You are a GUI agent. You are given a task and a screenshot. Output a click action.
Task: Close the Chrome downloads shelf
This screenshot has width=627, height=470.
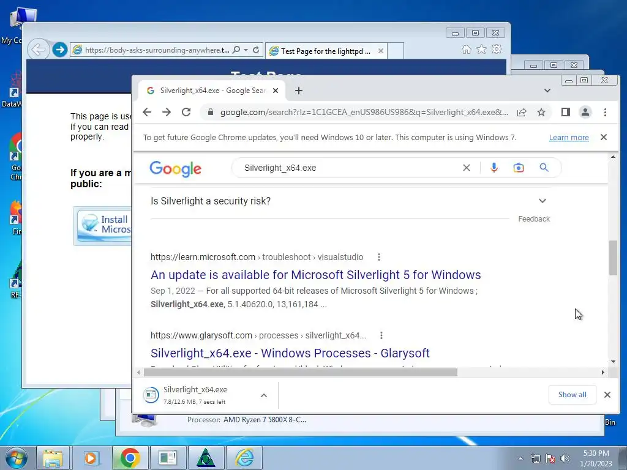click(607, 395)
